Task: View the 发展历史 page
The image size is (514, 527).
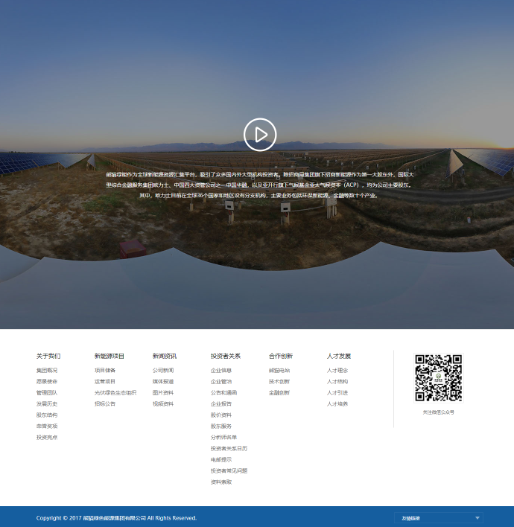Action: (x=47, y=403)
